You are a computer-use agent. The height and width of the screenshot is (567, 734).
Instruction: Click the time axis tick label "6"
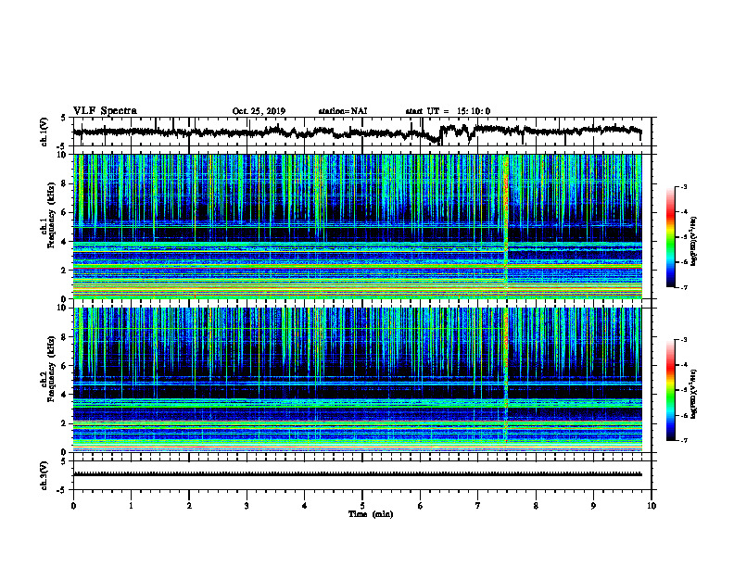(x=421, y=506)
